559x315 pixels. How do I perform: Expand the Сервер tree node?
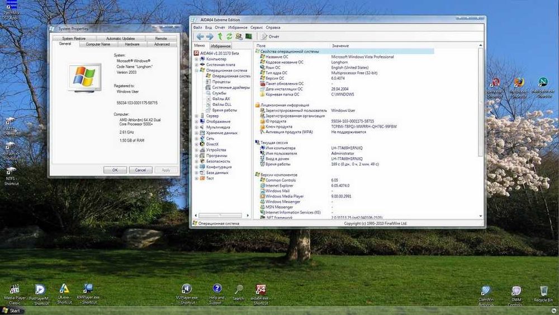(x=196, y=116)
